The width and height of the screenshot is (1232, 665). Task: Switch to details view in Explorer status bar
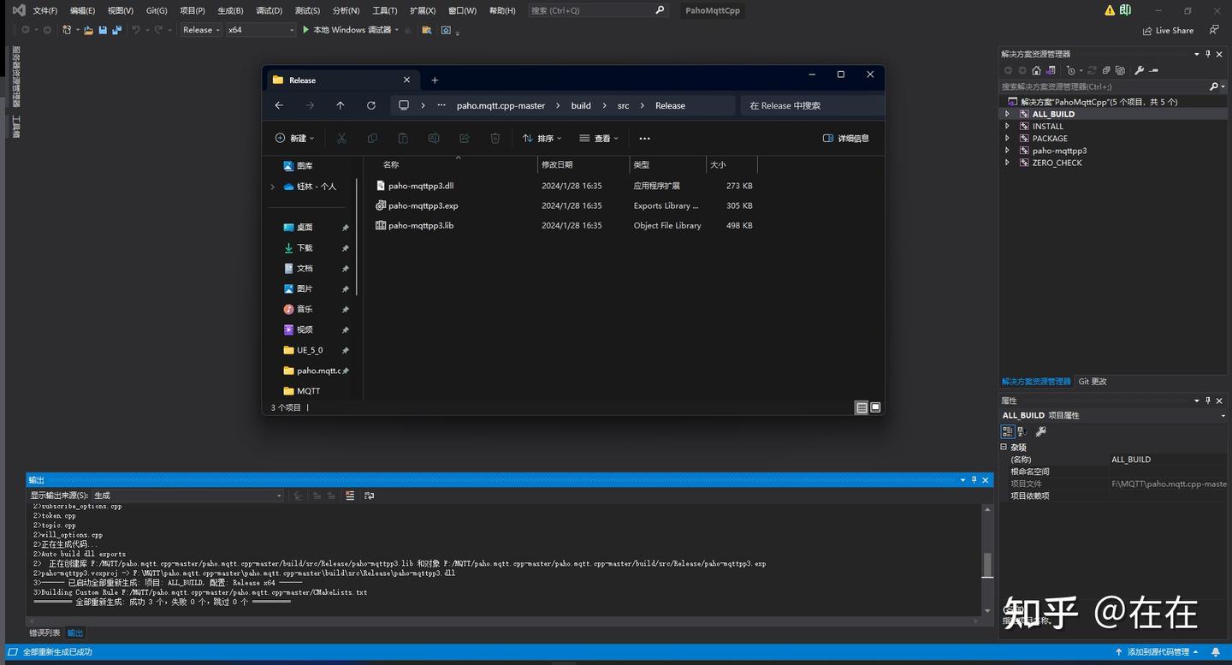tap(862, 407)
